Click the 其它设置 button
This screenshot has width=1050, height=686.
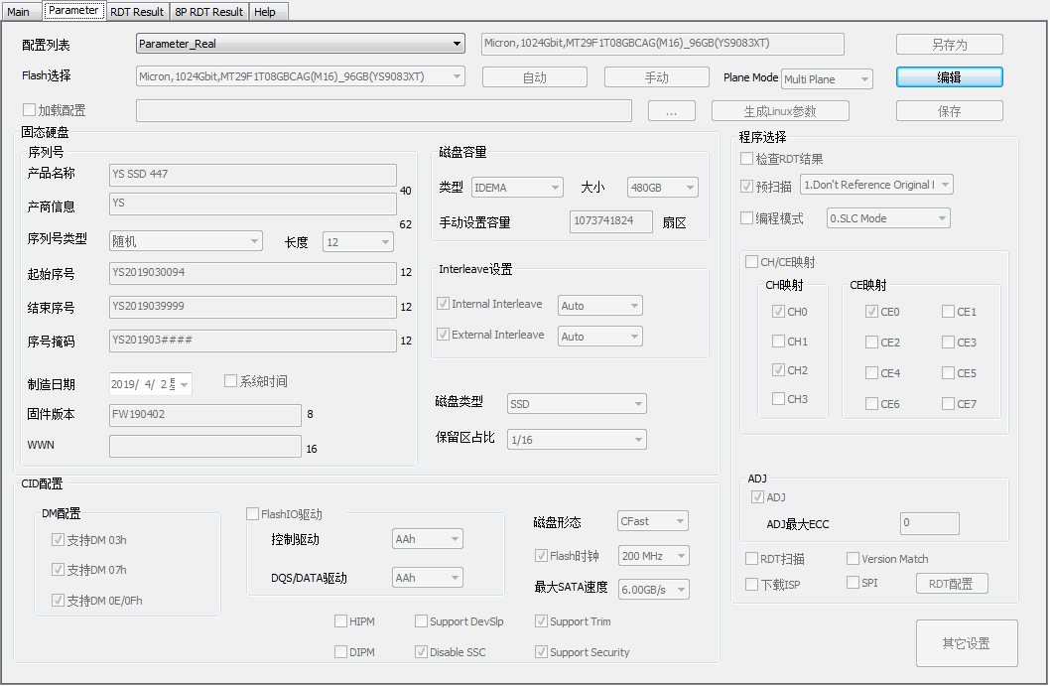pyautogui.click(x=966, y=643)
